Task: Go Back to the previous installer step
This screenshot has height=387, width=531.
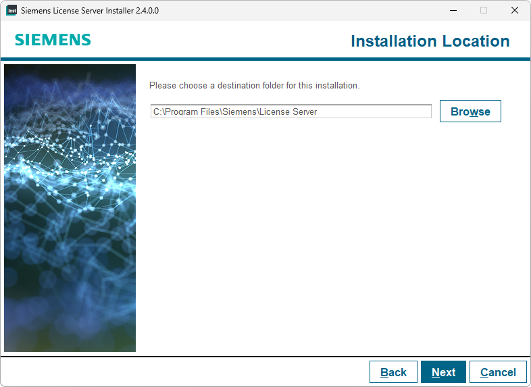Action: [393, 372]
